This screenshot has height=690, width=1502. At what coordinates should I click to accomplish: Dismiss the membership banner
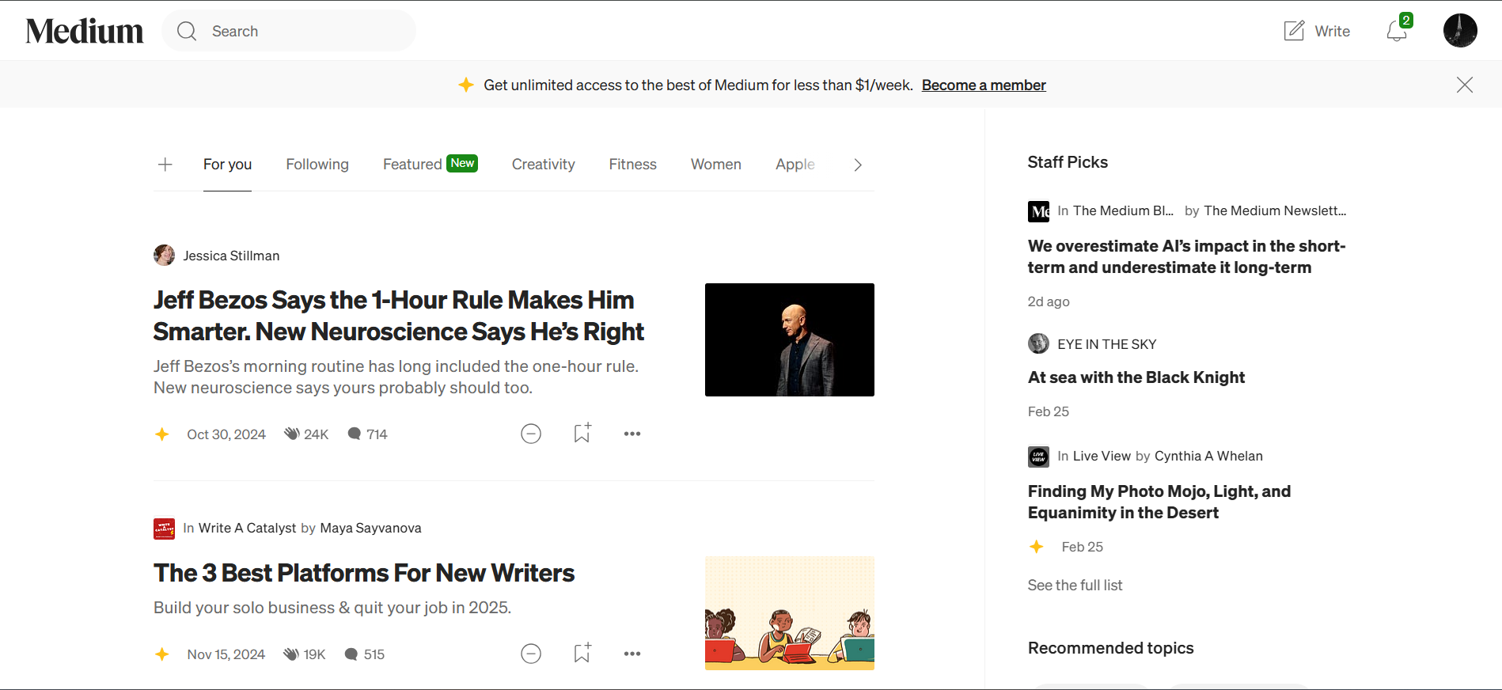click(1465, 85)
